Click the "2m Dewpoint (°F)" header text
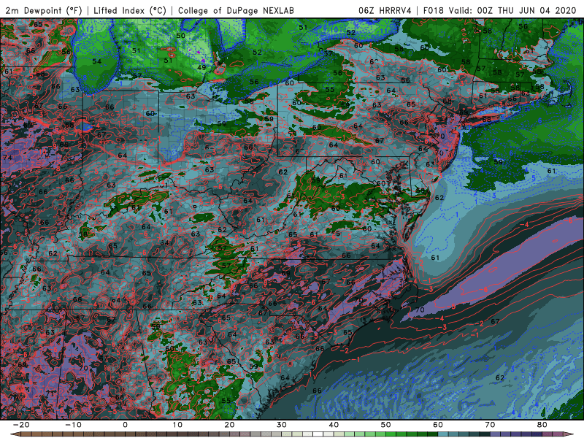584x438 pixels. pos(44,10)
